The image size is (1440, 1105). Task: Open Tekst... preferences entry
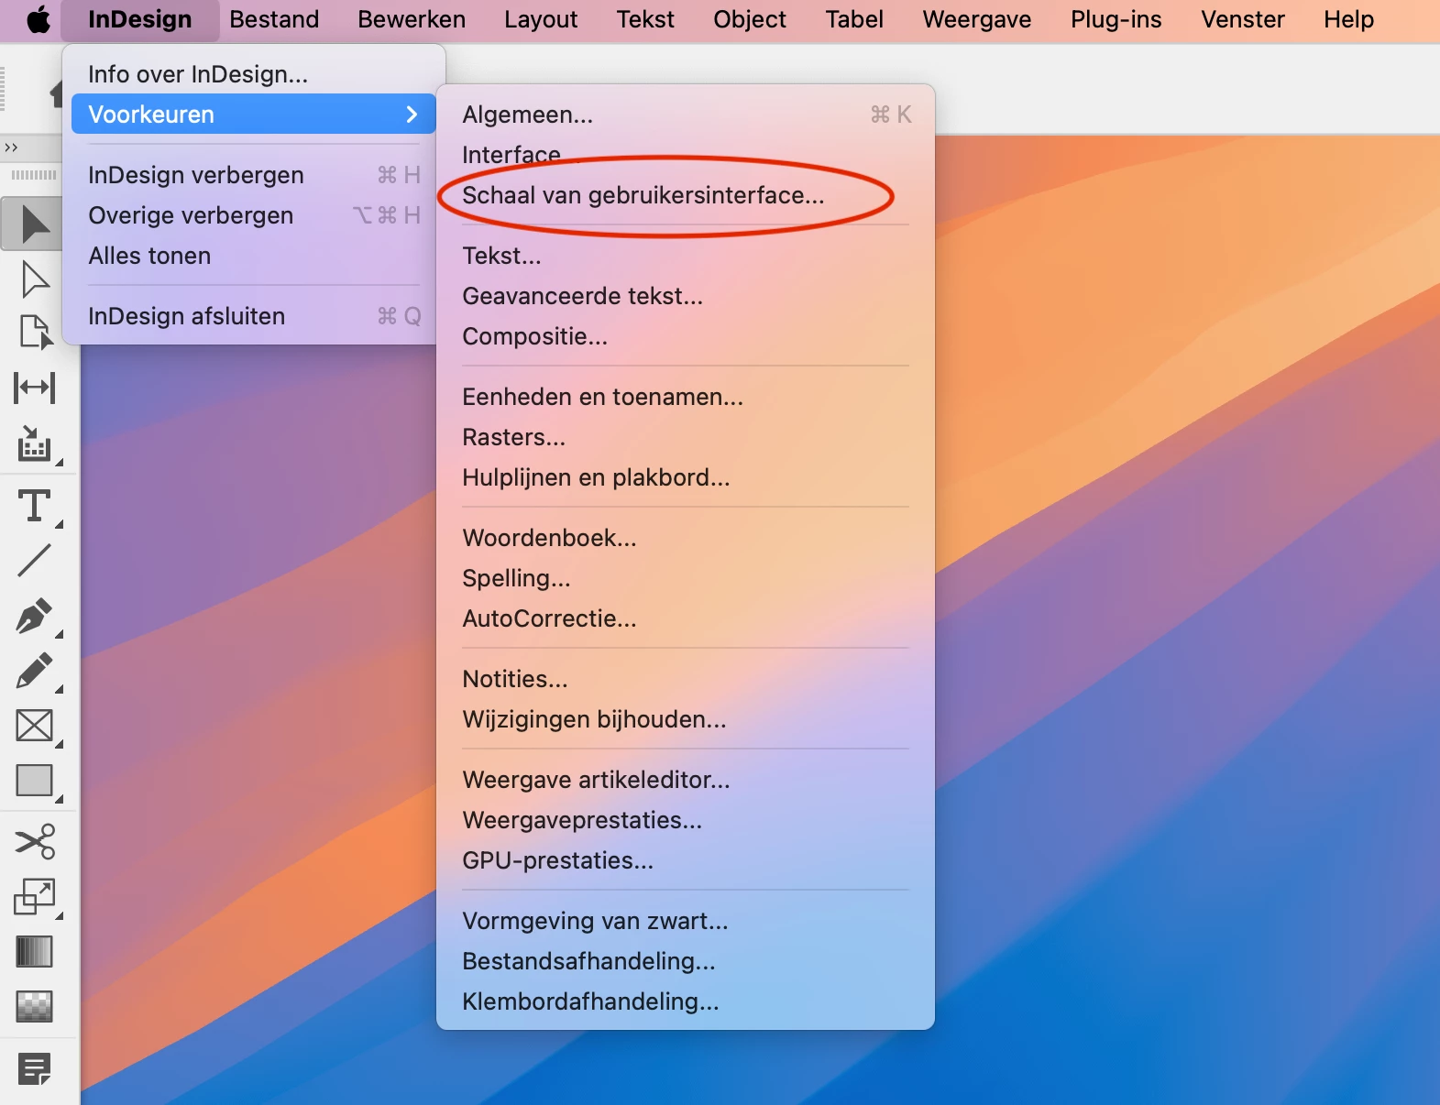coord(686,256)
